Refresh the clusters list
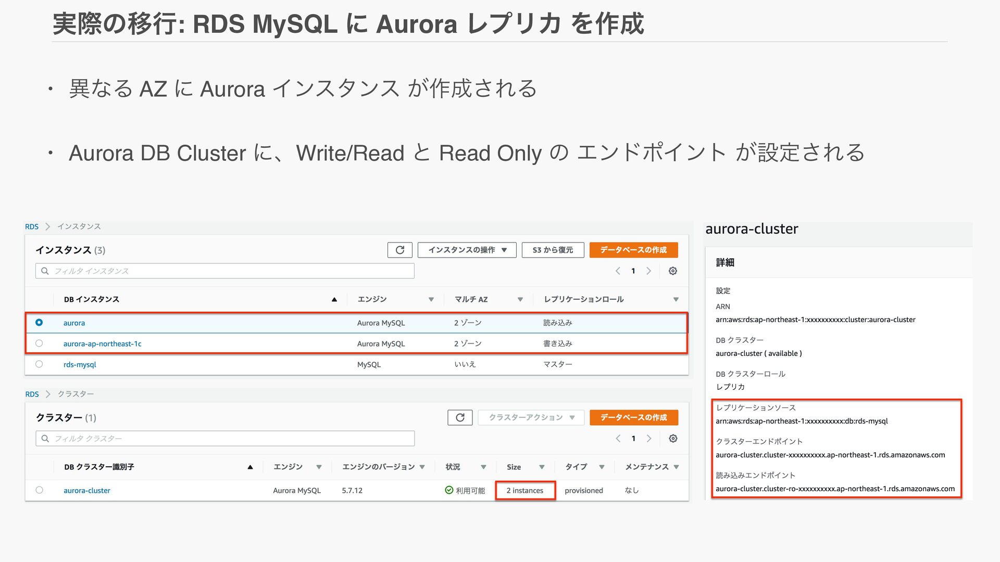The width and height of the screenshot is (1000, 562). 460,417
